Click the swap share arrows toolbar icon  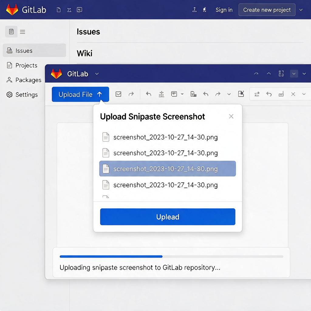tap(257, 94)
